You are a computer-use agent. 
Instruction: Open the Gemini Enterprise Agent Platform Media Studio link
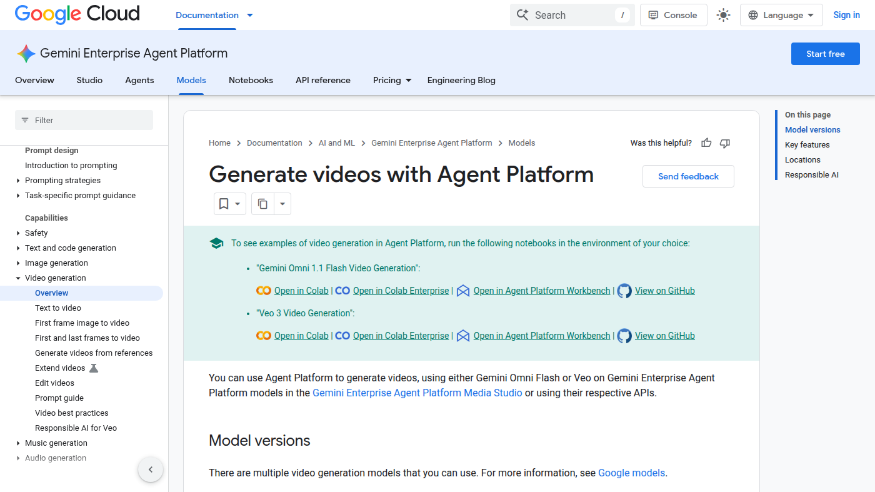point(417,393)
